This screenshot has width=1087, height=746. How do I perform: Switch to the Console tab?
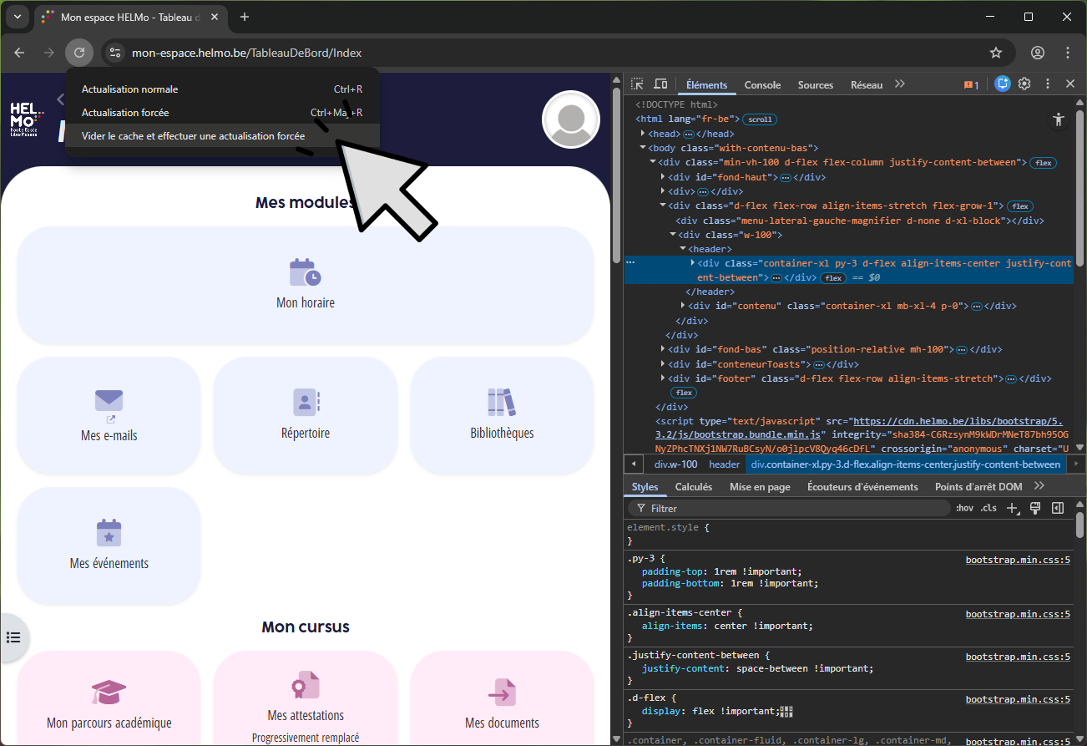762,84
